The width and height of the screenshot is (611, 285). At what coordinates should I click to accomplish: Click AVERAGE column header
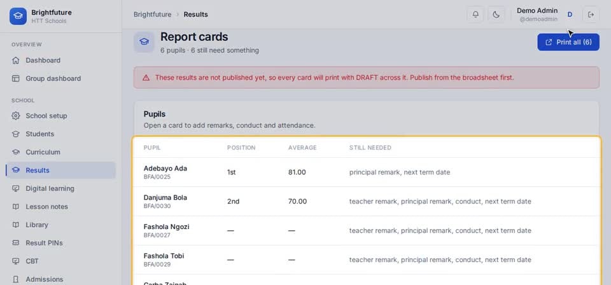(302, 148)
